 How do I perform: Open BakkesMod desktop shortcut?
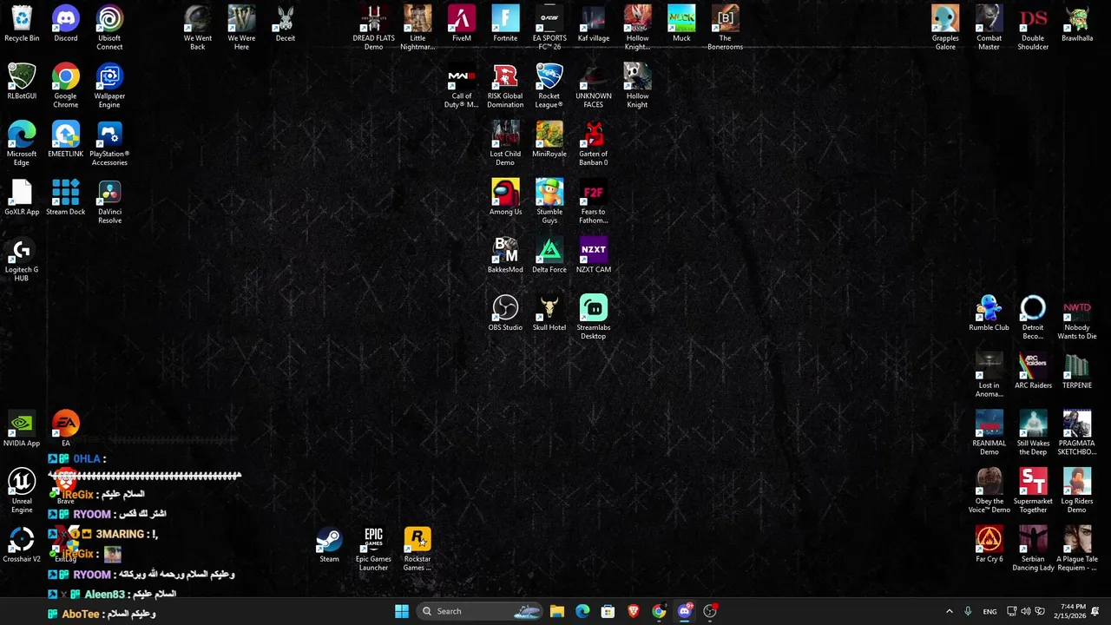click(505, 256)
